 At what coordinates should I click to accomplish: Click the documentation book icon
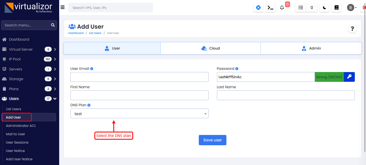tap(336, 8)
